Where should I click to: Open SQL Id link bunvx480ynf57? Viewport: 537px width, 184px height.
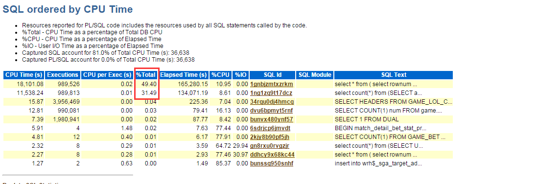tap(272, 119)
